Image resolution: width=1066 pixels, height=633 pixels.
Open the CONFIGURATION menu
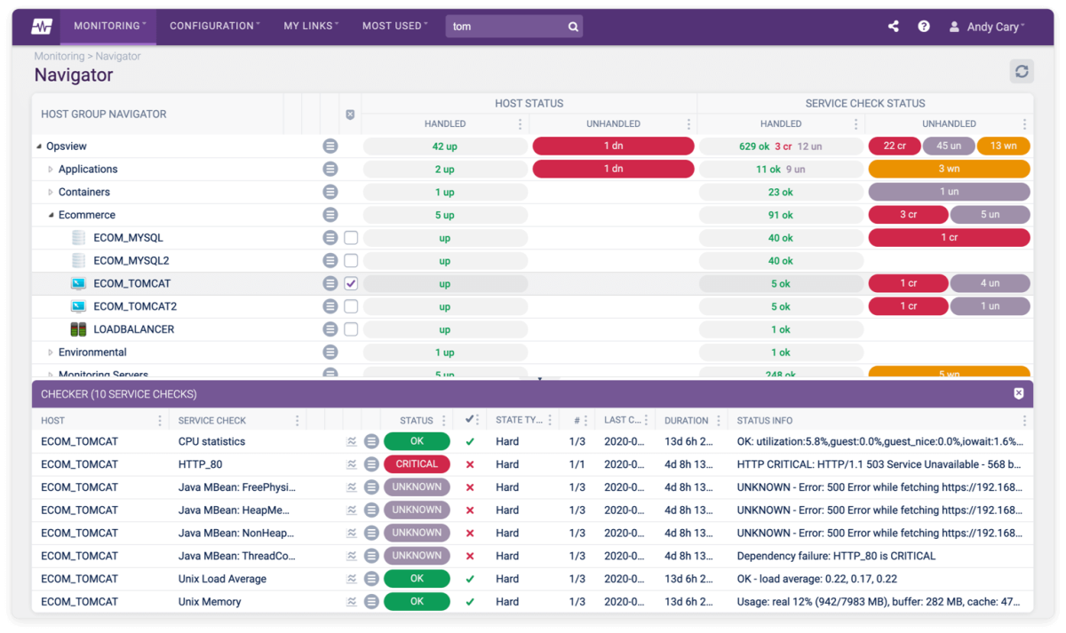211,26
